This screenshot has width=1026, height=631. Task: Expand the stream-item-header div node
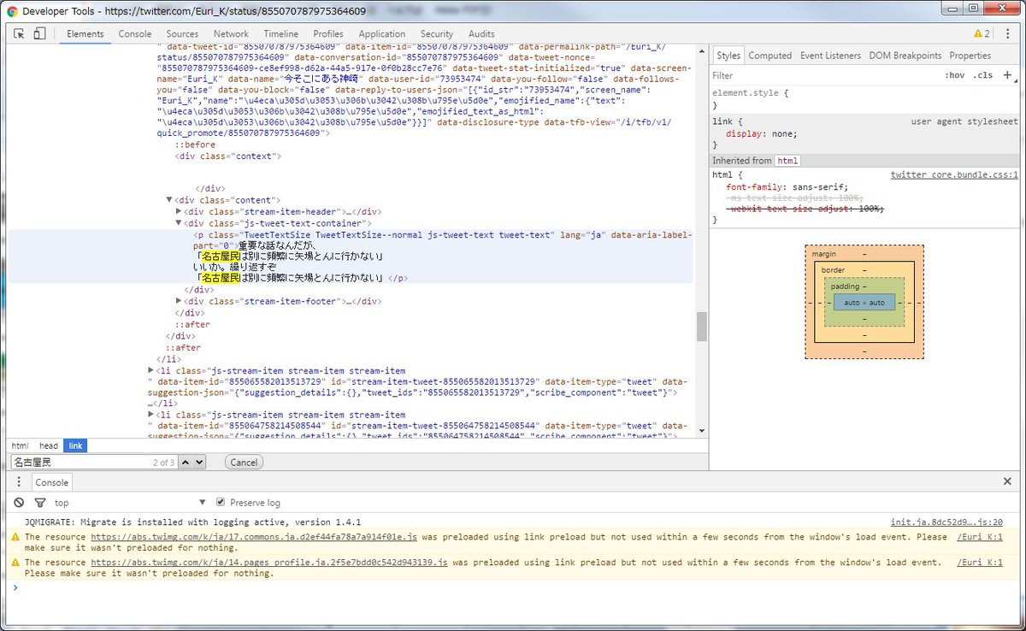[x=179, y=211]
